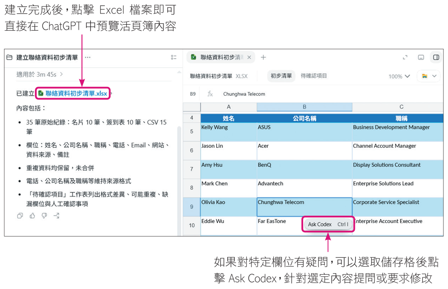448x289 pixels.
Task: Select the Amy Hsu cell
Action: [229, 169]
